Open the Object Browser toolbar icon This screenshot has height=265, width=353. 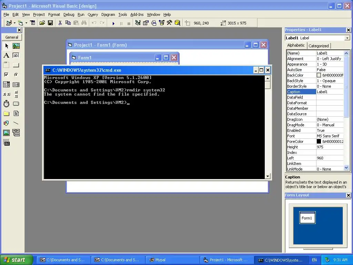pos(162,23)
